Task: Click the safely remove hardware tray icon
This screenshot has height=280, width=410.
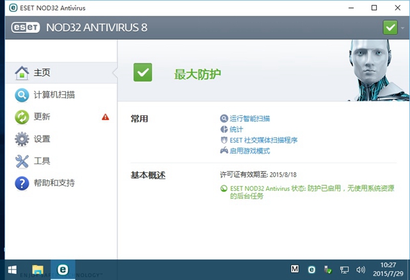Action: click(327, 269)
